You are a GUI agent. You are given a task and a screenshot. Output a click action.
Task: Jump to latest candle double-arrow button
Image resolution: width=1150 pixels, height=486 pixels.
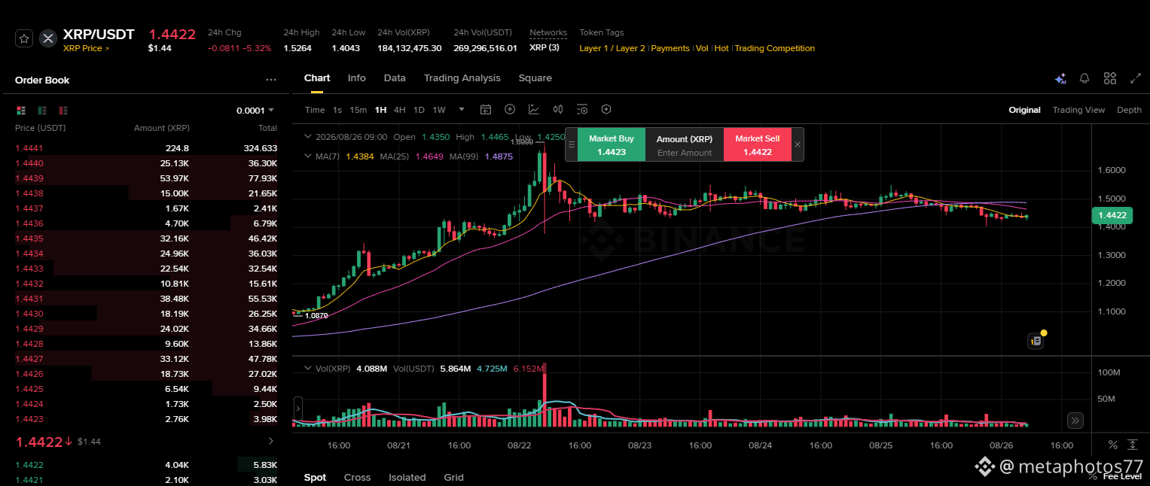pos(1075,421)
